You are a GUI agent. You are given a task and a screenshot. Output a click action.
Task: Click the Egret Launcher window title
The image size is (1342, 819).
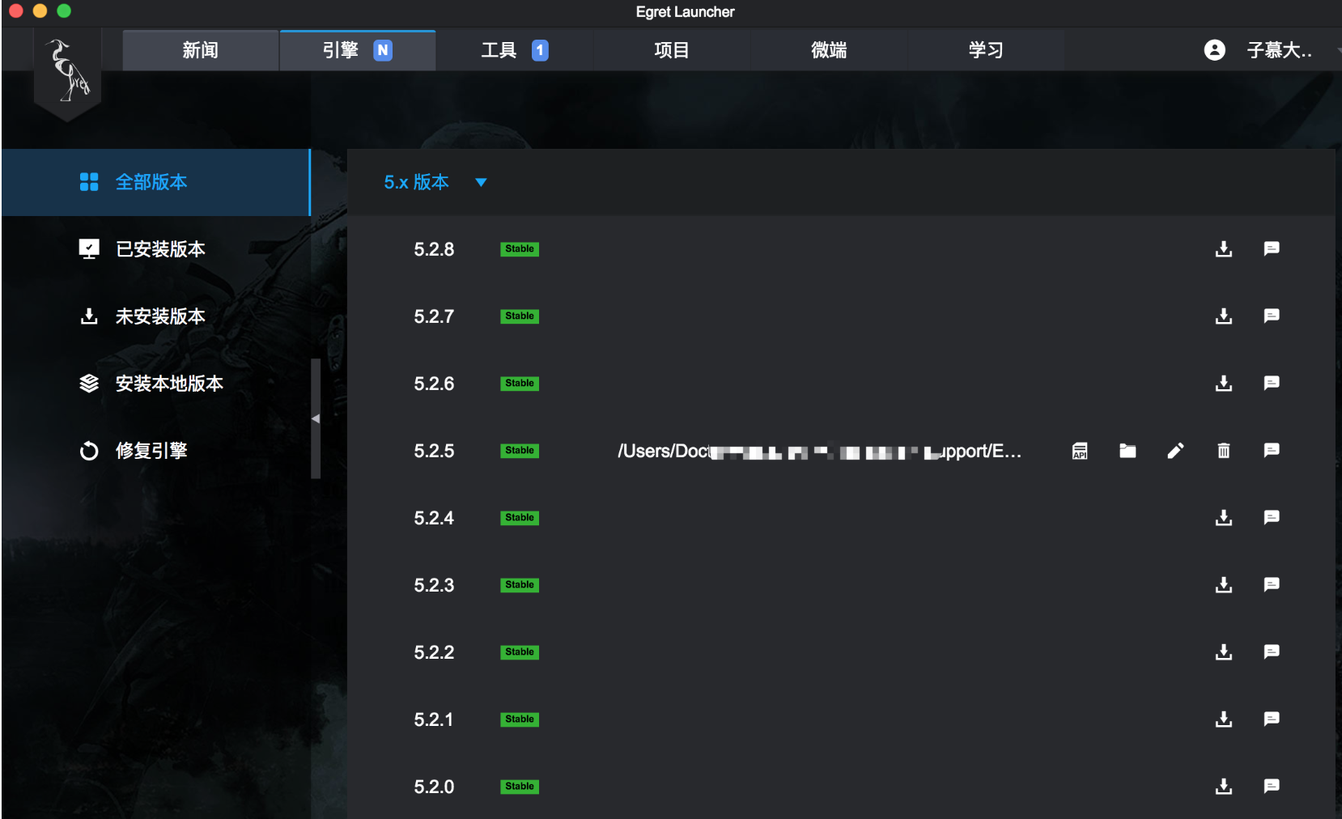[685, 12]
